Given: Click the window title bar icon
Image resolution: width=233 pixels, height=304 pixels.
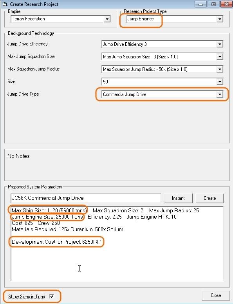Looking at the screenshot, I should coord(5,4).
